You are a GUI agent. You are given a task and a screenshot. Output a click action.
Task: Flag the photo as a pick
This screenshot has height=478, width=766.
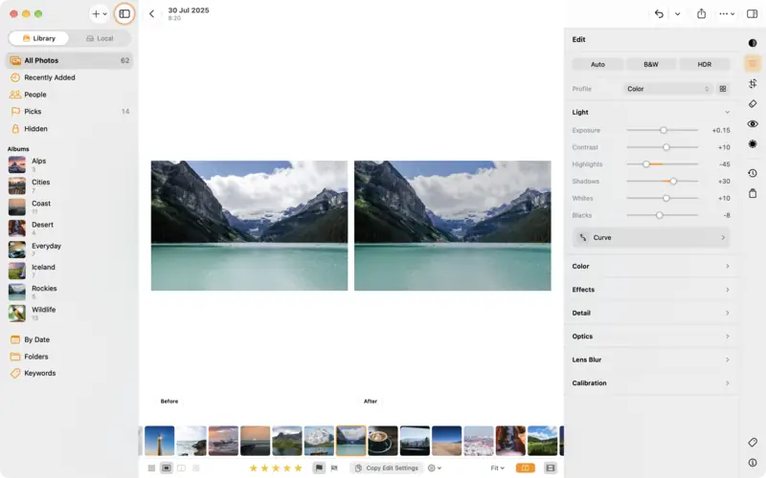click(x=319, y=468)
